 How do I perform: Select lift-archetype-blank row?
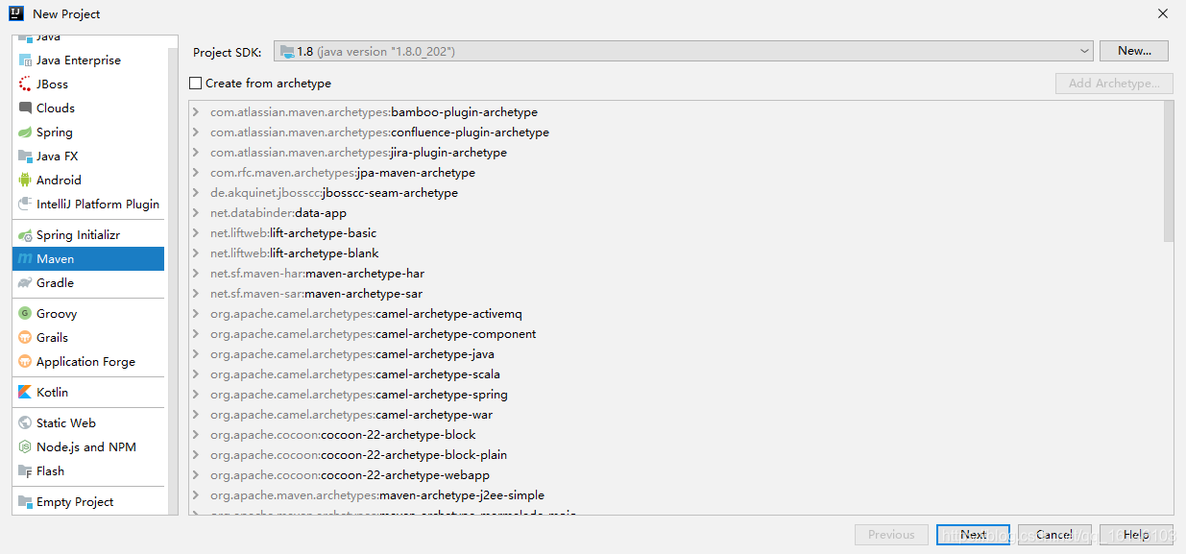pyautogui.click(x=676, y=253)
